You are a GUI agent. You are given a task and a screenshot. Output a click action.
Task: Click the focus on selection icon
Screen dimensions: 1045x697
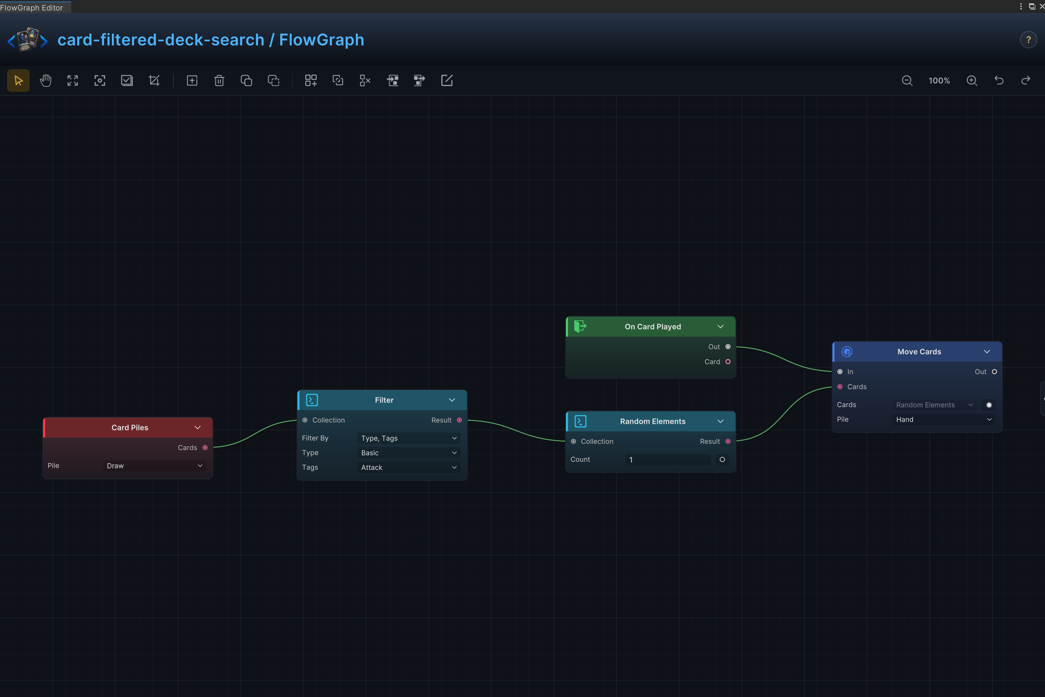[x=100, y=81]
